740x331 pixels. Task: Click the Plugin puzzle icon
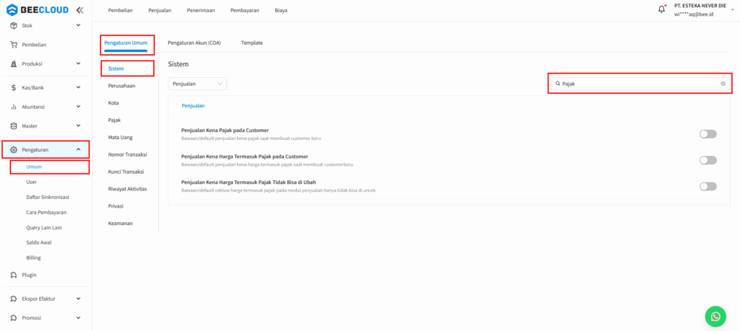(14, 275)
